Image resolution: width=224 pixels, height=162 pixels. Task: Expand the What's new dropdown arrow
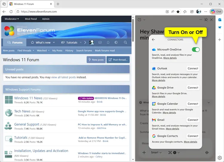(54, 43)
